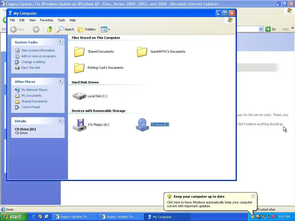Switch to first Legacy Update taskbar button

75,217
